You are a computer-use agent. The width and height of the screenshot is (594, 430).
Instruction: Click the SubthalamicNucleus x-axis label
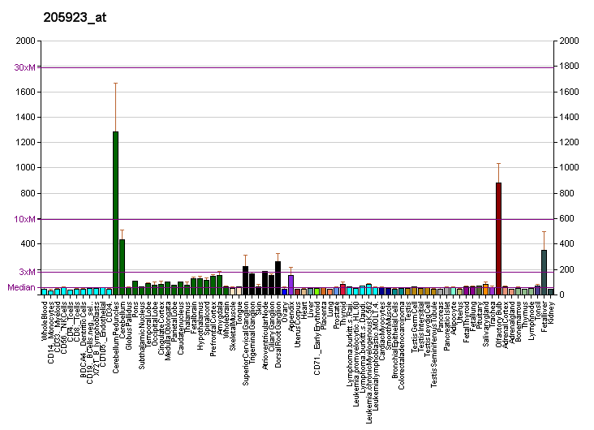point(142,333)
